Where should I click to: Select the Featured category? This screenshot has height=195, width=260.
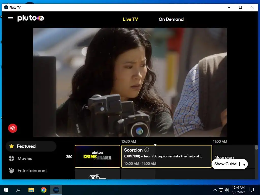pyautogui.click(x=31, y=146)
